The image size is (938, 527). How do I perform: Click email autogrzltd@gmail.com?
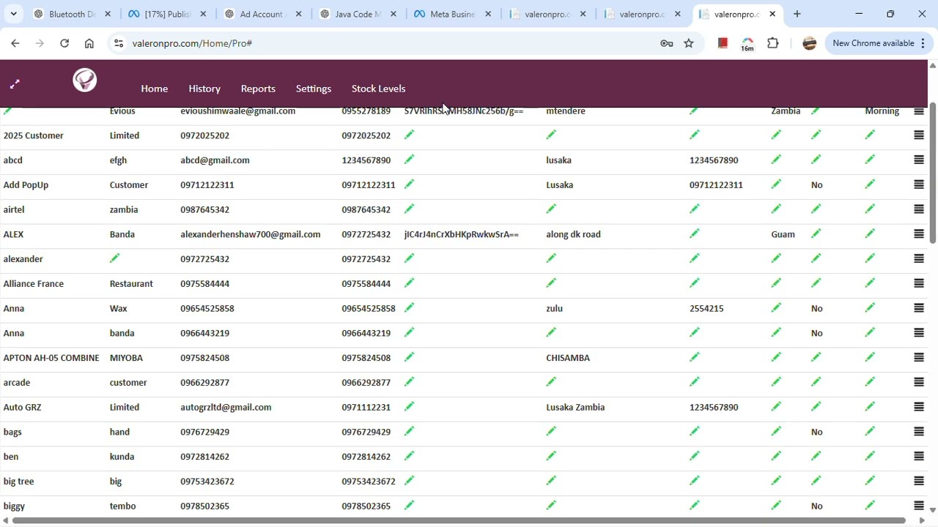click(226, 408)
